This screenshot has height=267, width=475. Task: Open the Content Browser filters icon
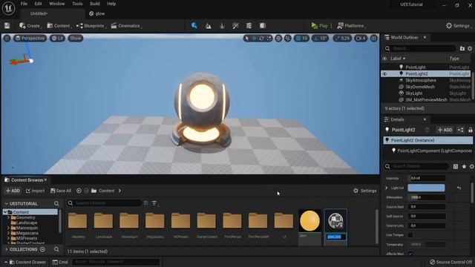154,203
